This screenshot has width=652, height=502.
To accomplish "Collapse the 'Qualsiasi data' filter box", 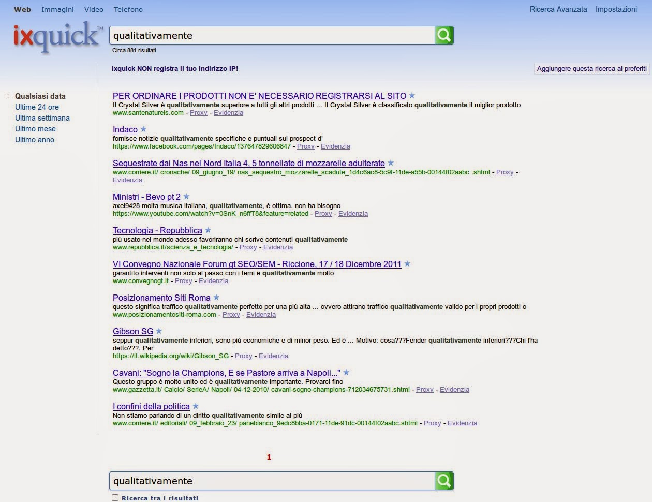I will [7, 96].
